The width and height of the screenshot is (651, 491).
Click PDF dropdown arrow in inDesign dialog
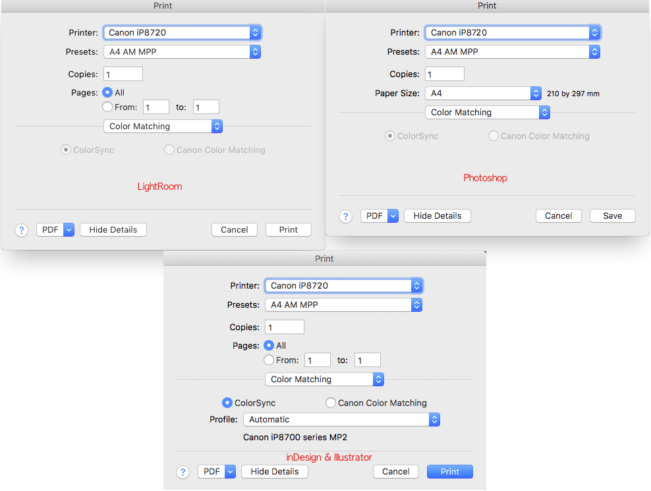[229, 471]
